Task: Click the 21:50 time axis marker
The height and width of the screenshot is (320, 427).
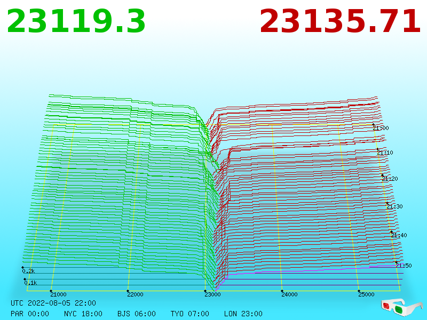Action: coord(404,266)
